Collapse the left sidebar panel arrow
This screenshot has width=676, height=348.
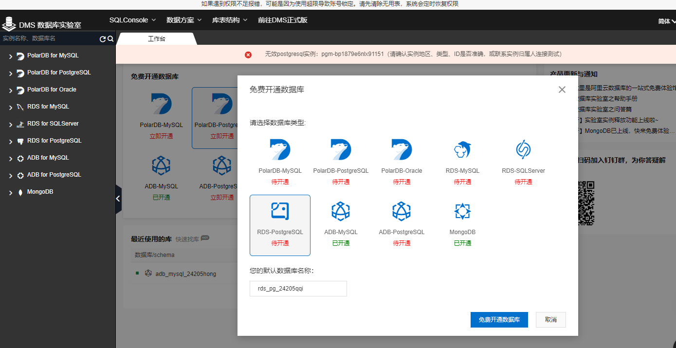(118, 199)
